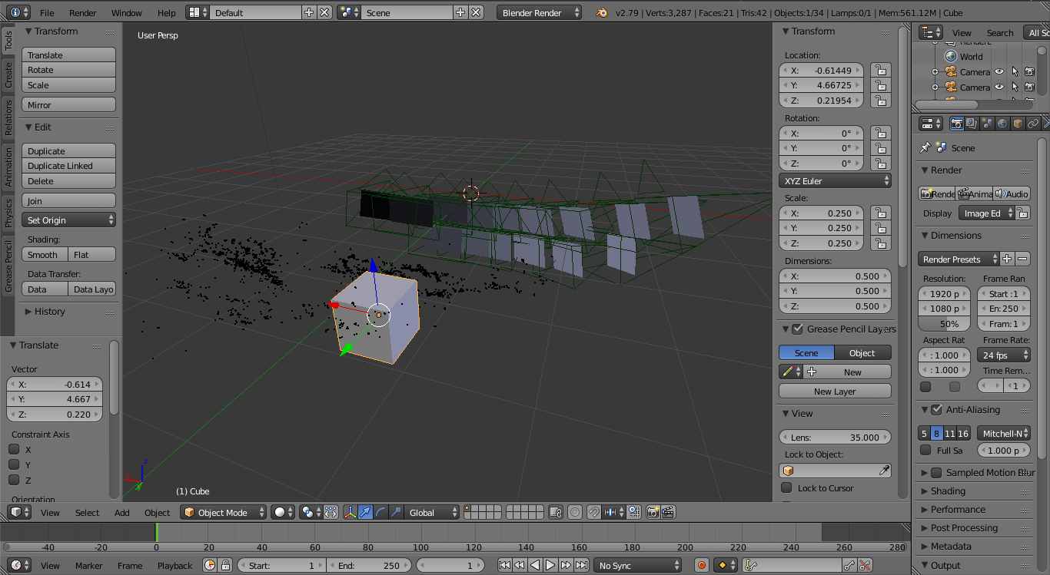This screenshot has height=575, width=1050.
Task: Click the Translate Vector X value slider
Action: pos(54,384)
